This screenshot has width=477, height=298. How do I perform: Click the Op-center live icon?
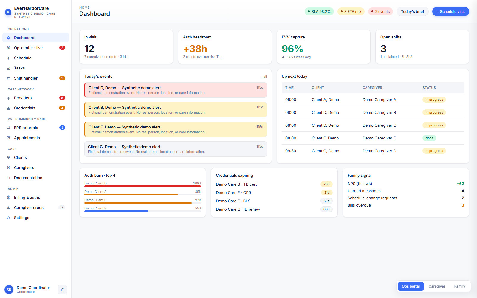tap(8, 48)
